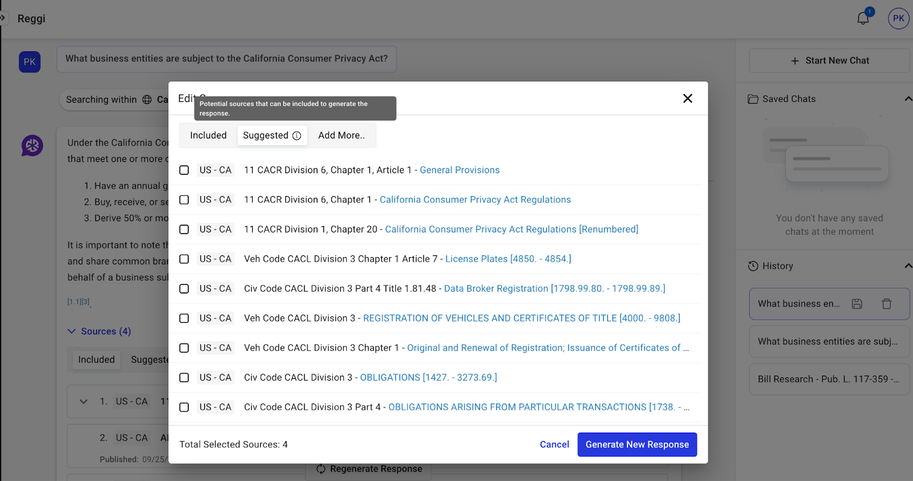Viewport: 913px width, 481px height.
Task: Expand the left sidebar arrow
Action: click(x=3, y=18)
